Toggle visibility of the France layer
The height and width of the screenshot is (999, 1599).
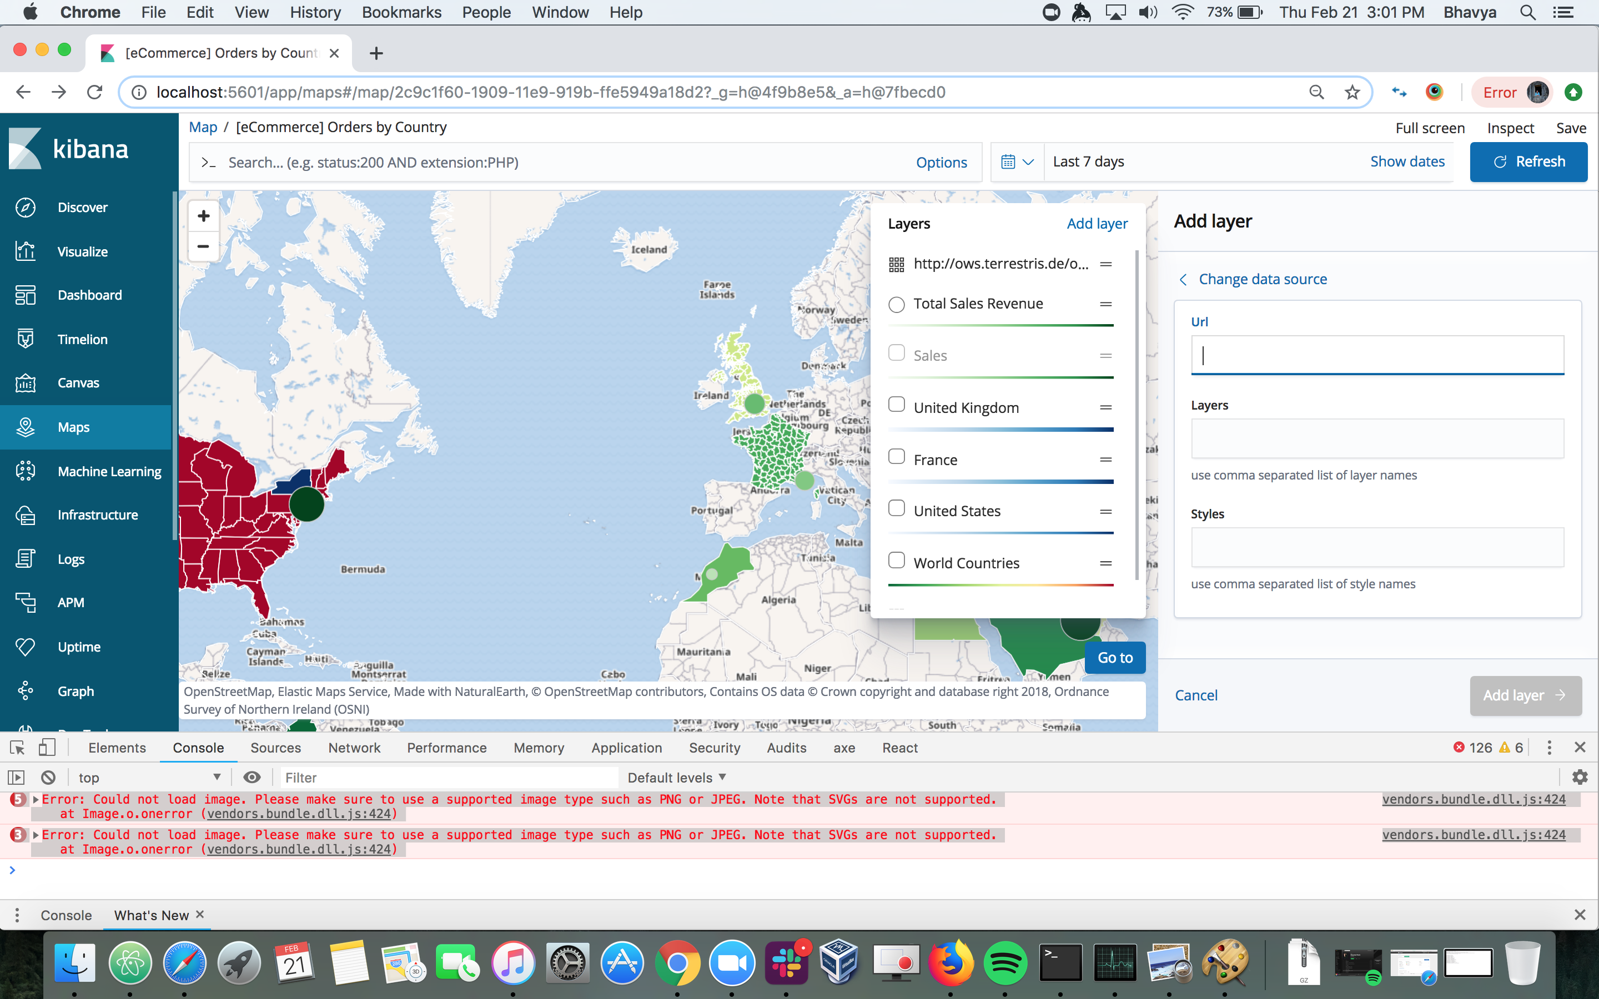coord(897,456)
